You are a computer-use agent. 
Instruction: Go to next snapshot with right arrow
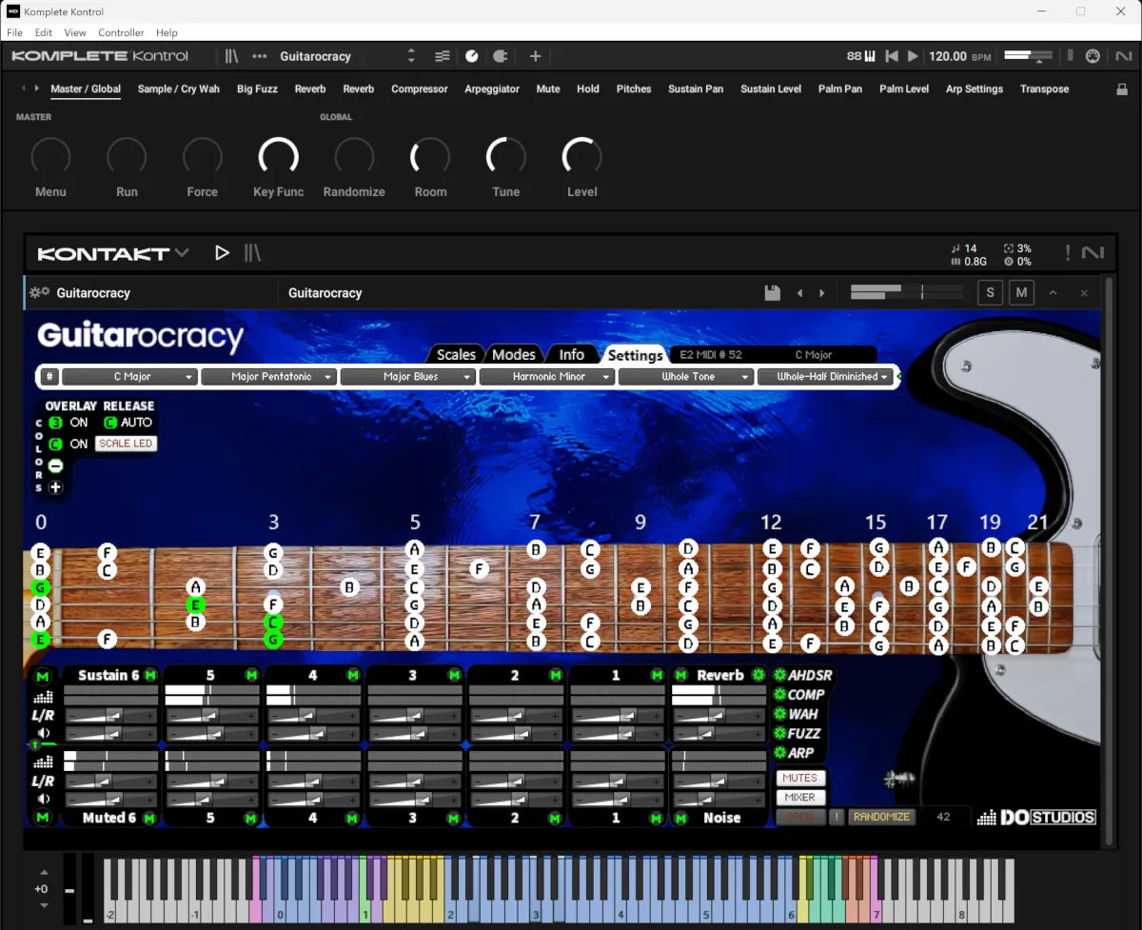tap(822, 293)
